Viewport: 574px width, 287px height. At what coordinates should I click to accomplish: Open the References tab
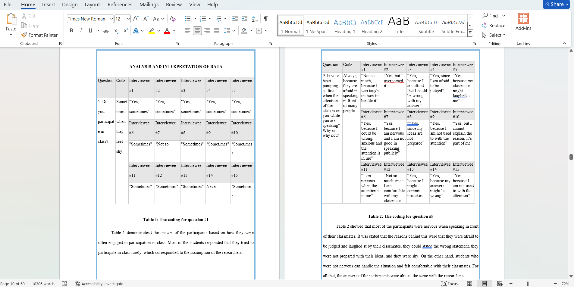coord(120,5)
